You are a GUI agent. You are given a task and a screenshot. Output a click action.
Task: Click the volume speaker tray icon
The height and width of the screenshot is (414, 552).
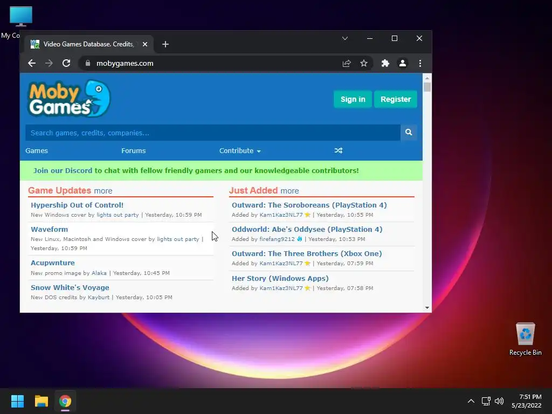click(499, 401)
